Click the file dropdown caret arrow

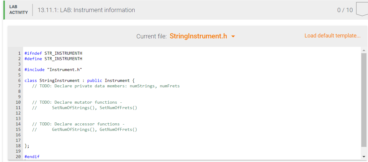click(x=233, y=37)
